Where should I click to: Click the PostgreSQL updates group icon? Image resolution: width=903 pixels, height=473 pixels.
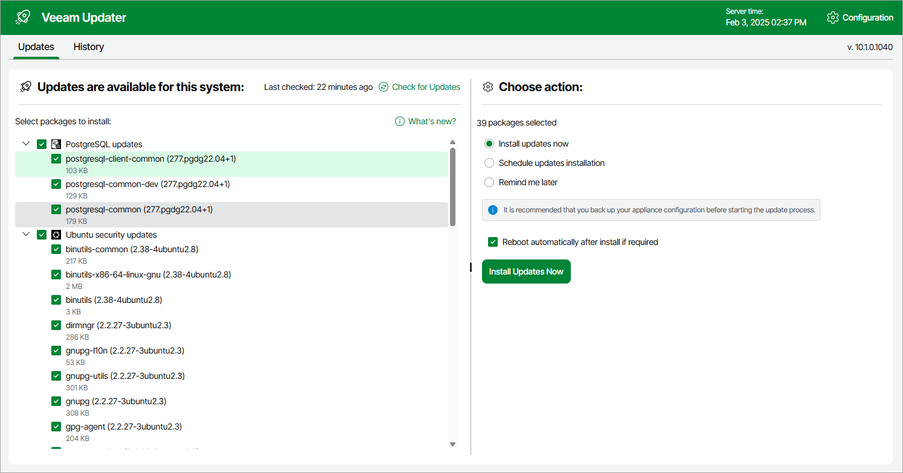point(56,144)
